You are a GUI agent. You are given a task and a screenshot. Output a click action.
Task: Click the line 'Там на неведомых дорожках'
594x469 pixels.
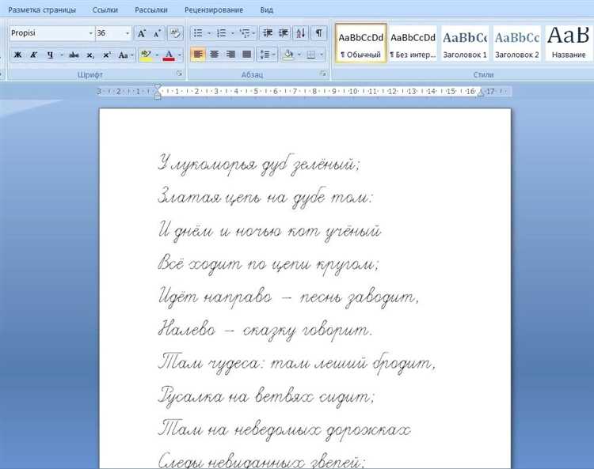pos(284,430)
